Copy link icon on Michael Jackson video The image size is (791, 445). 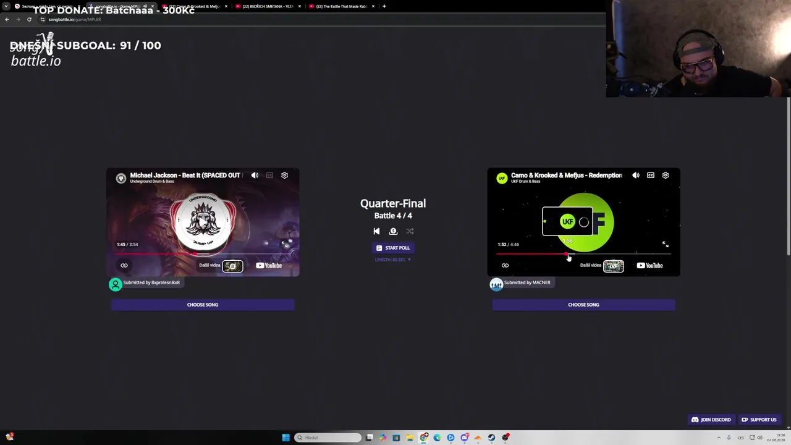[x=124, y=266]
